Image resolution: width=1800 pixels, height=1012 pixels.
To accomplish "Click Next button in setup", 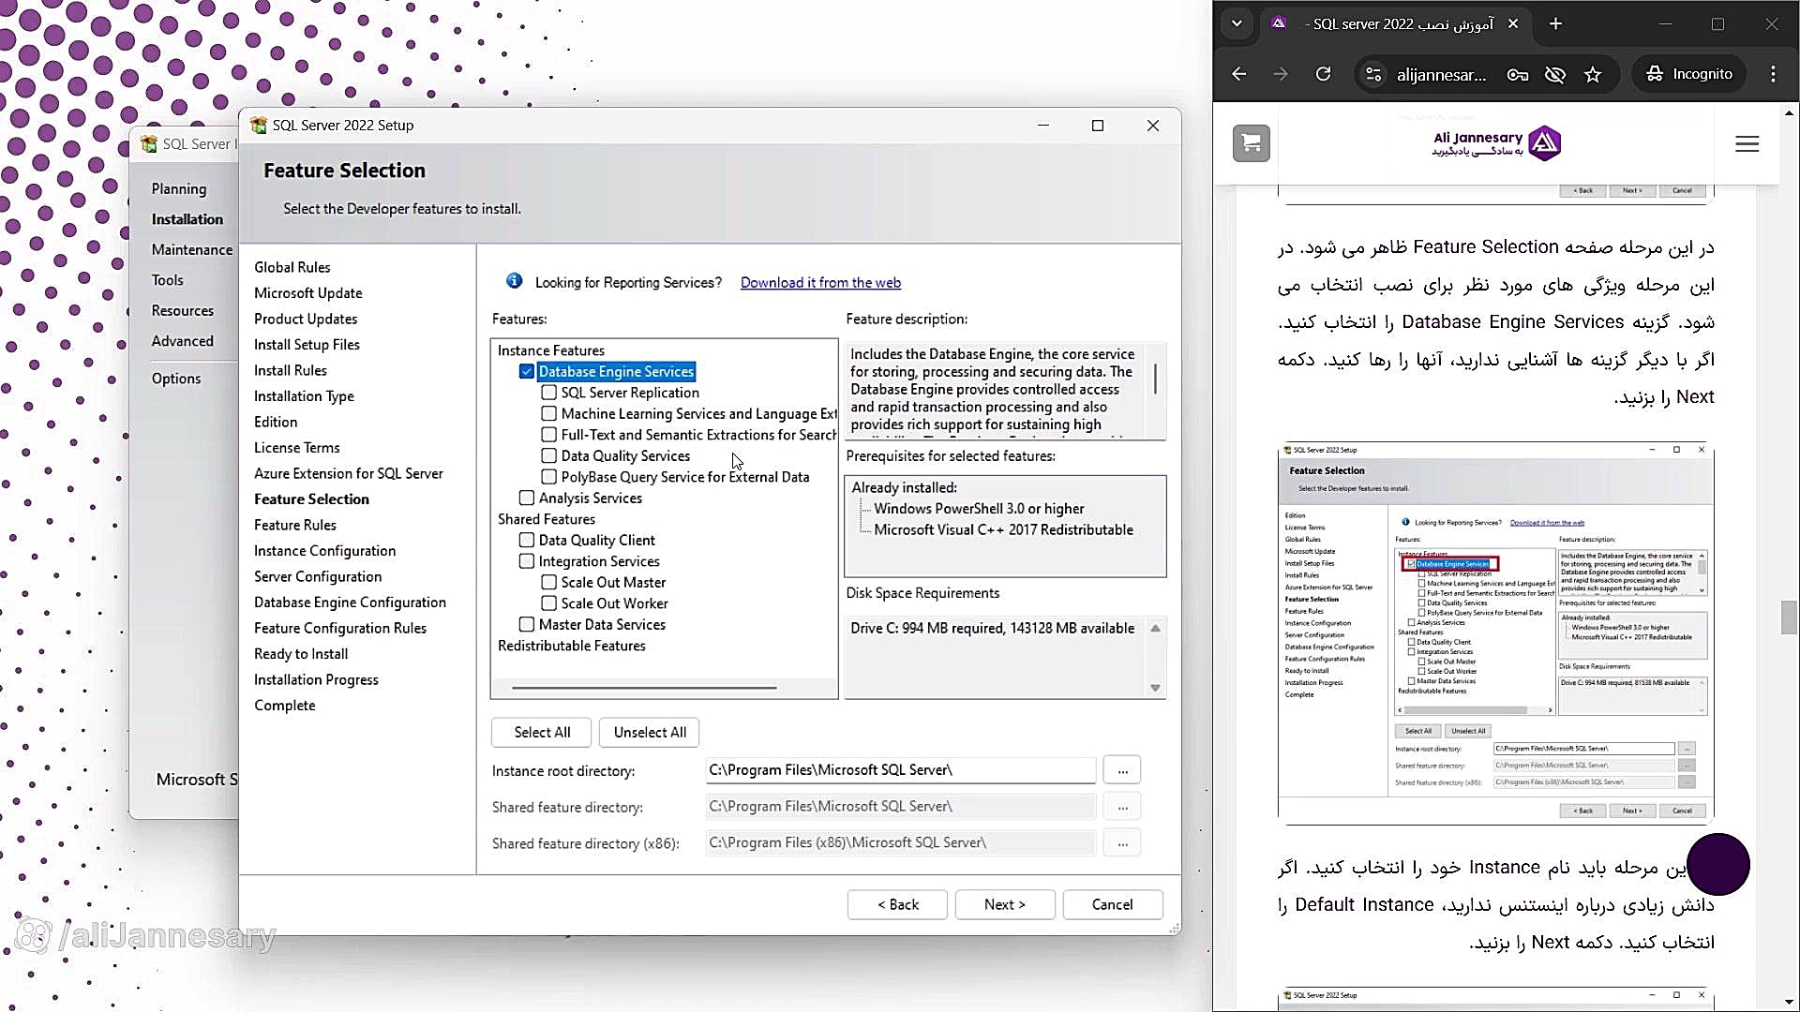I will (1005, 904).
